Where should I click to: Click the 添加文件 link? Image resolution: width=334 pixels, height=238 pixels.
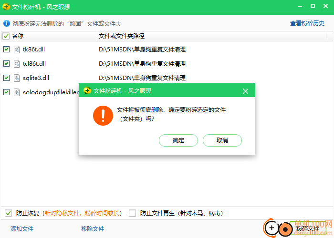tap(22, 229)
